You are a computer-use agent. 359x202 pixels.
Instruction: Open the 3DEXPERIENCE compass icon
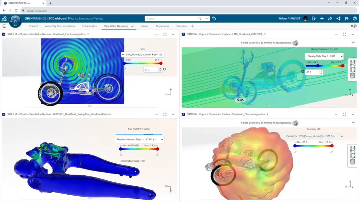15,21
